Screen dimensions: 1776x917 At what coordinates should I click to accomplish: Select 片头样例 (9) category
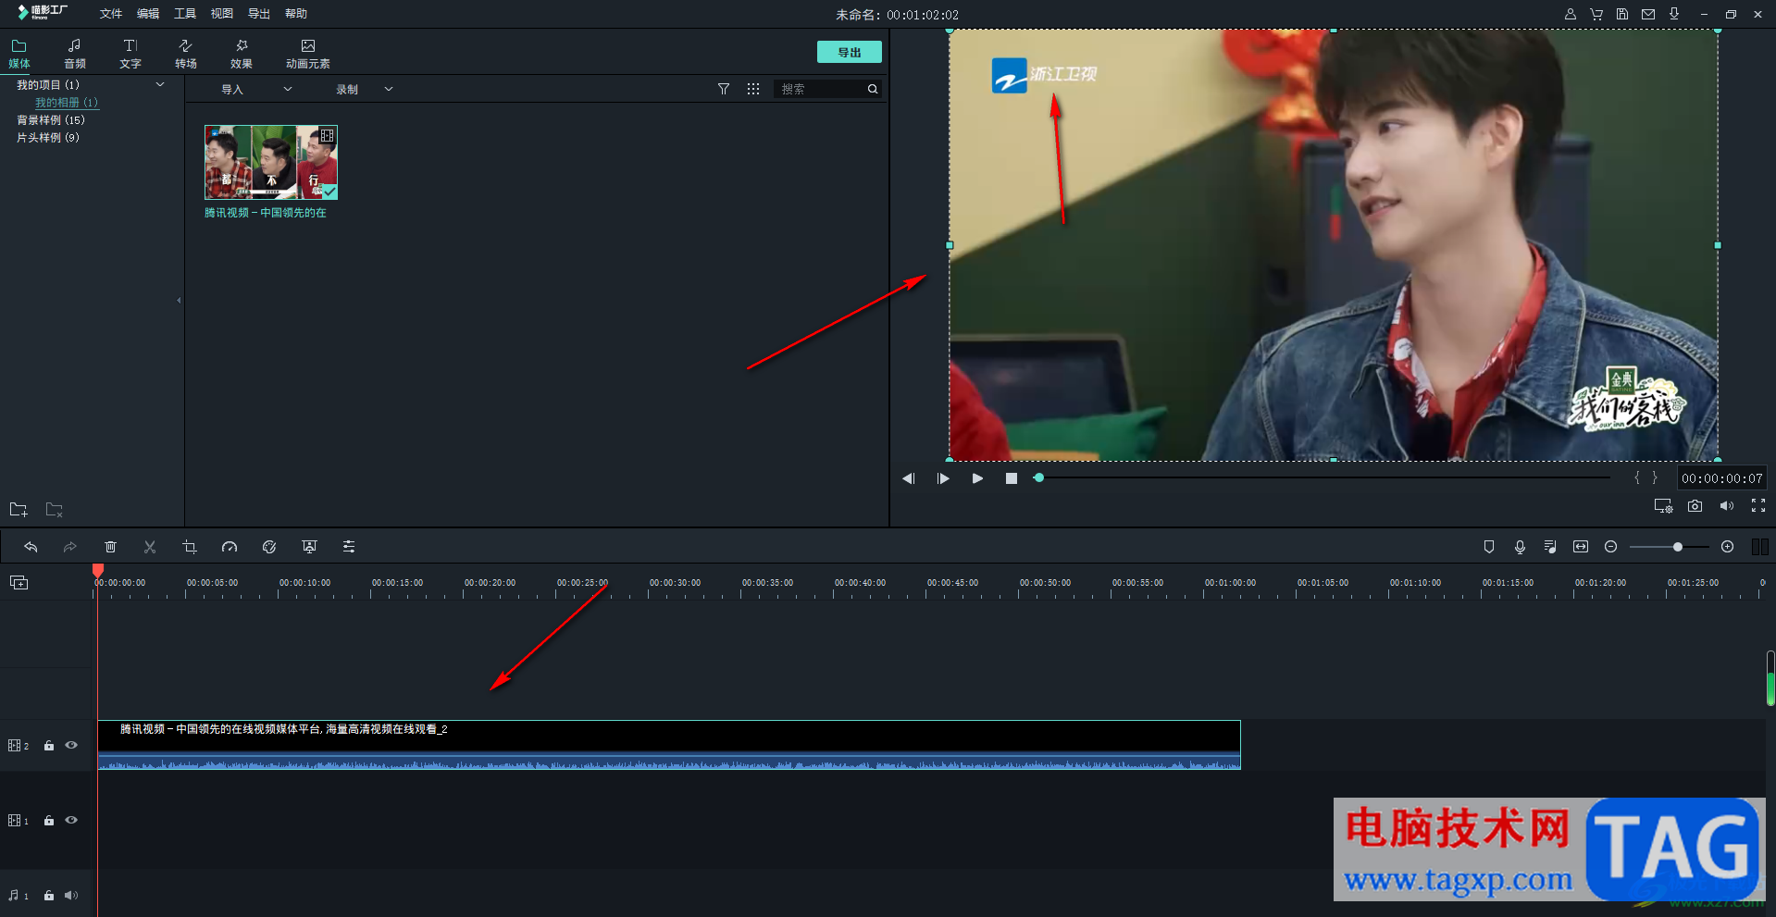click(48, 138)
